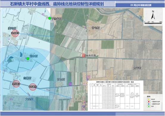Click the green well marker at 下洼子村

pos(49,18)
